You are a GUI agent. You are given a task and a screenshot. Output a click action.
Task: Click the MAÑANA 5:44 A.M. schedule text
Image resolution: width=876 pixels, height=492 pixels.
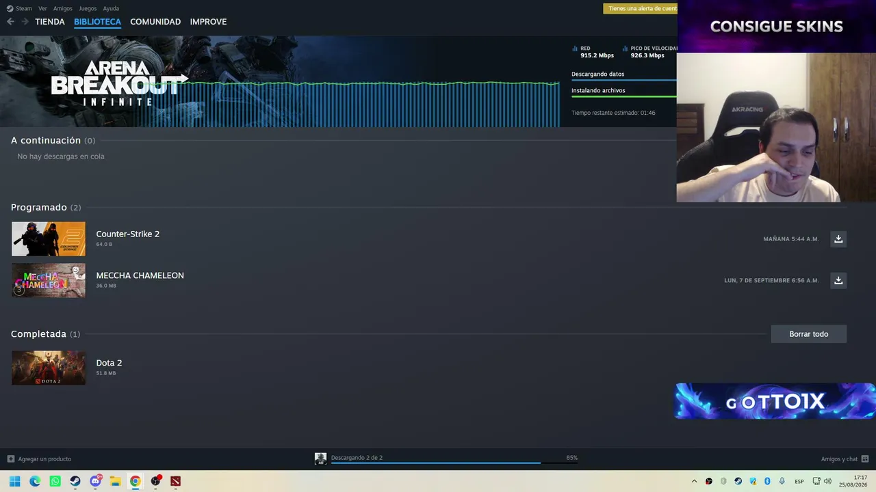click(x=791, y=239)
